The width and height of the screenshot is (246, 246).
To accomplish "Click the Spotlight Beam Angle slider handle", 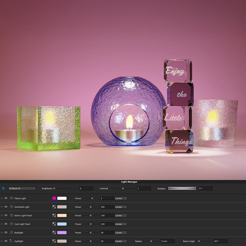I will pyautogui.click(x=199, y=241).
